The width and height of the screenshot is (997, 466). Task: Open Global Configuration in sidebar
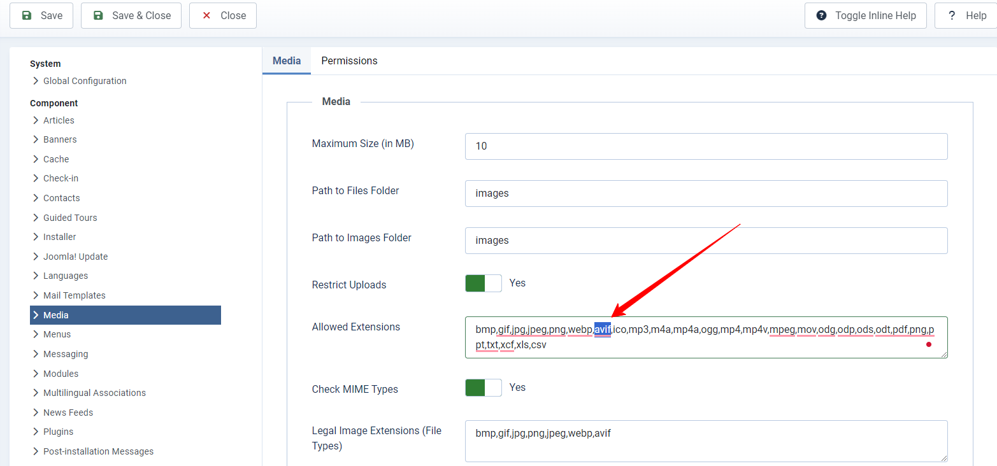(85, 81)
